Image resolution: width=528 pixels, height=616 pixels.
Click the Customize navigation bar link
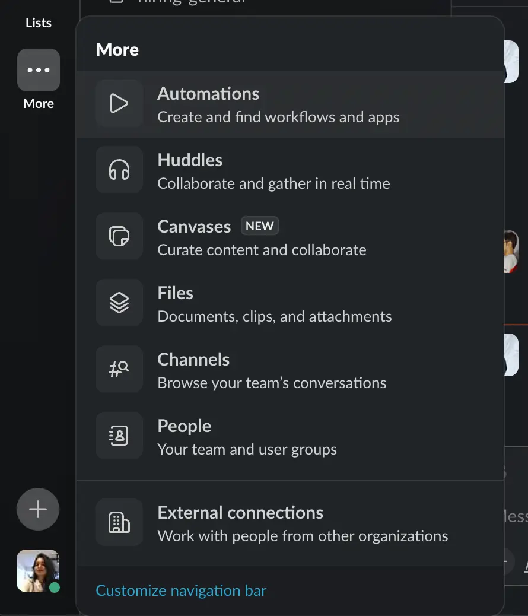pyautogui.click(x=181, y=590)
